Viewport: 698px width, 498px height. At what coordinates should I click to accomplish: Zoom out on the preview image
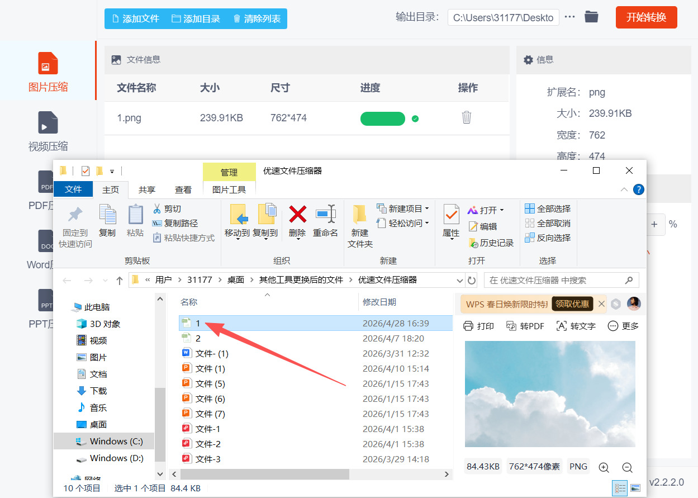tap(627, 467)
